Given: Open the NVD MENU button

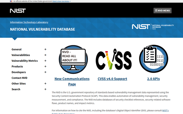Looking at the screenshot, I should click(163, 11).
